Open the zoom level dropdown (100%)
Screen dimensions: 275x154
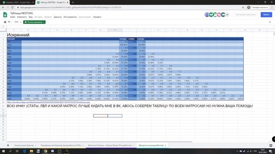point(18,22)
